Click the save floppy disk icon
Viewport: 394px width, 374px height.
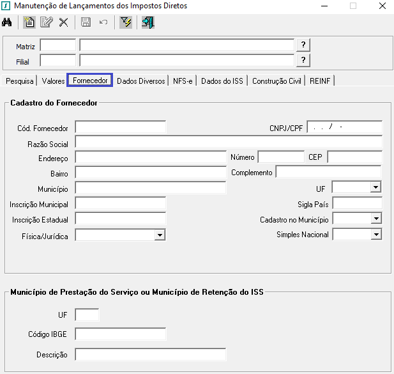click(x=86, y=23)
